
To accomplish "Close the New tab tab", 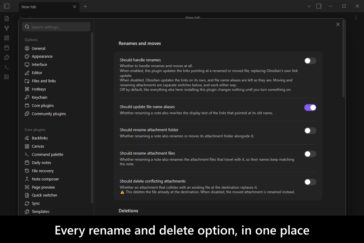I will coord(75,7).
